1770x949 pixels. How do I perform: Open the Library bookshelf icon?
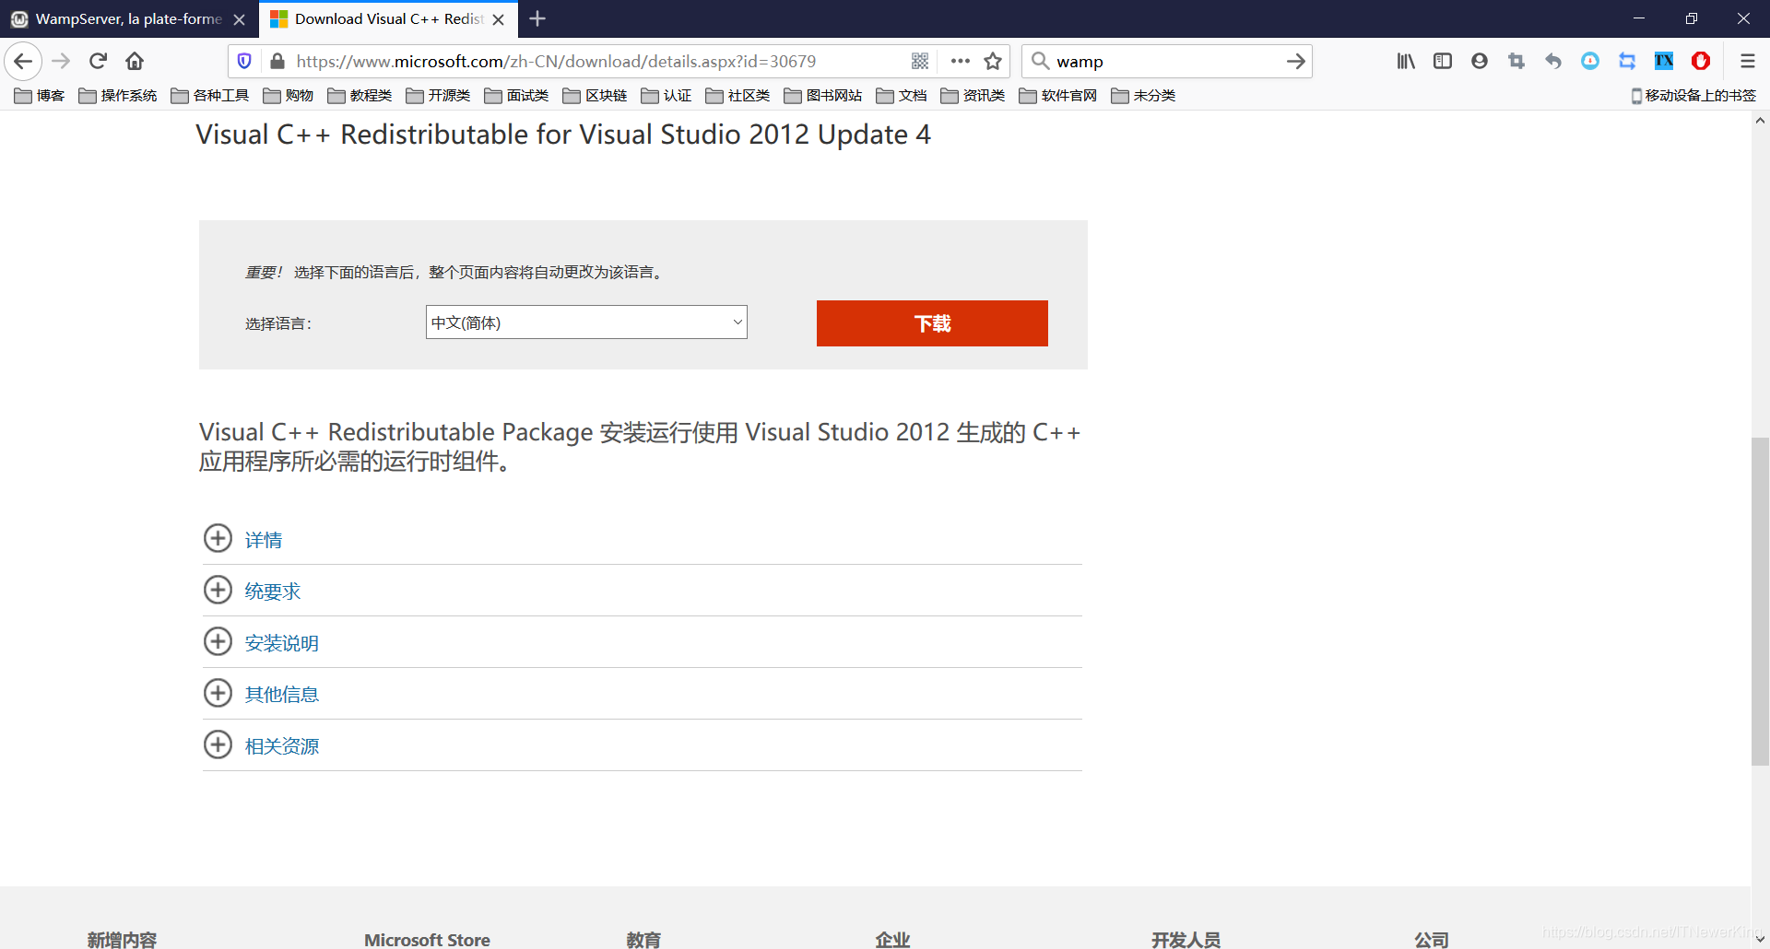coord(1406,61)
